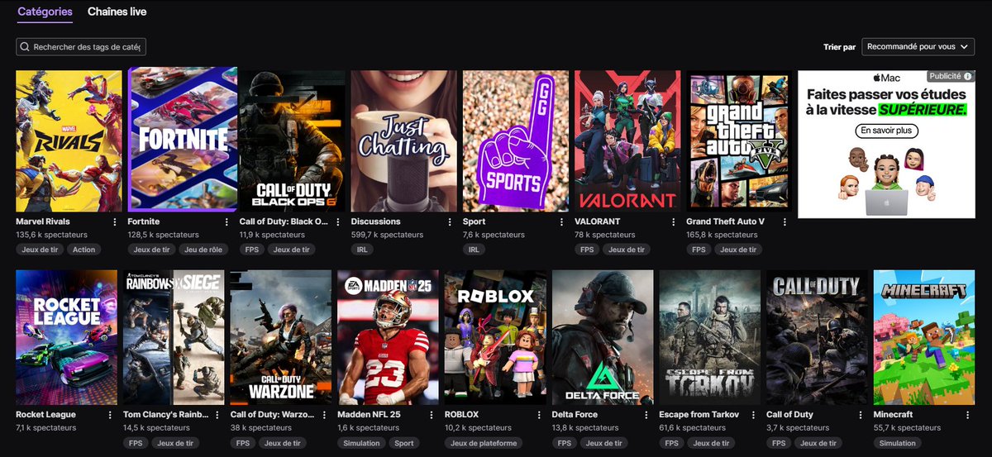Open the Just Chatting cover image
The image size is (992, 457).
[x=403, y=140]
